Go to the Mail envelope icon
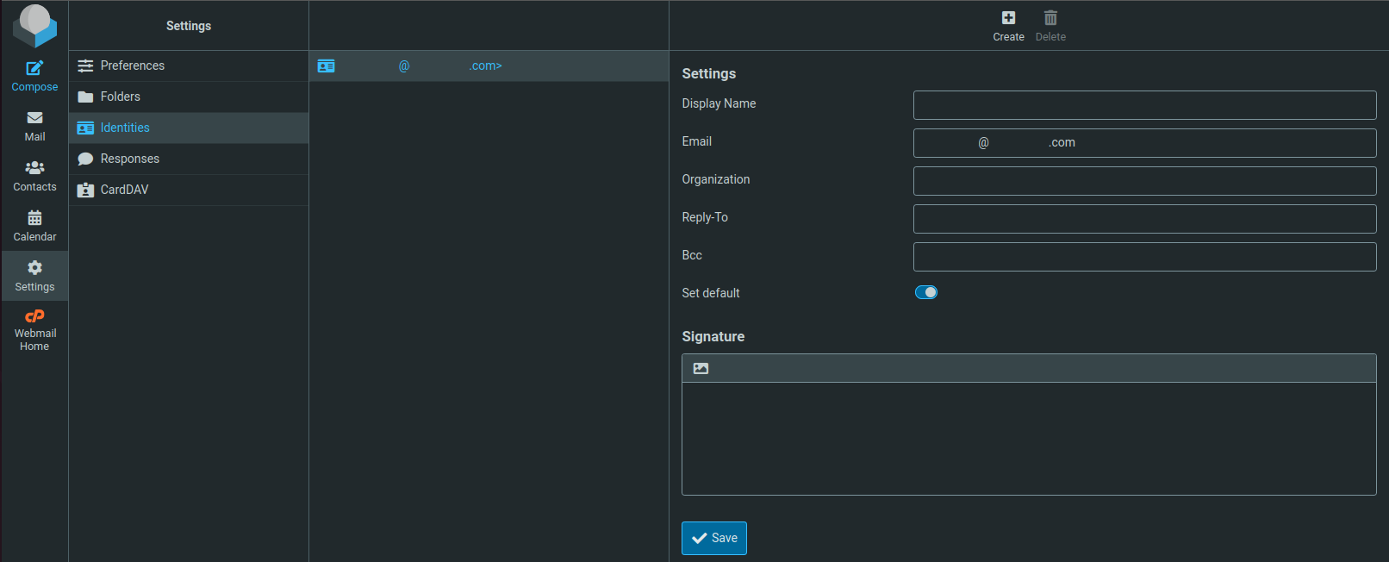The width and height of the screenshot is (1389, 562). pos(34,118)
